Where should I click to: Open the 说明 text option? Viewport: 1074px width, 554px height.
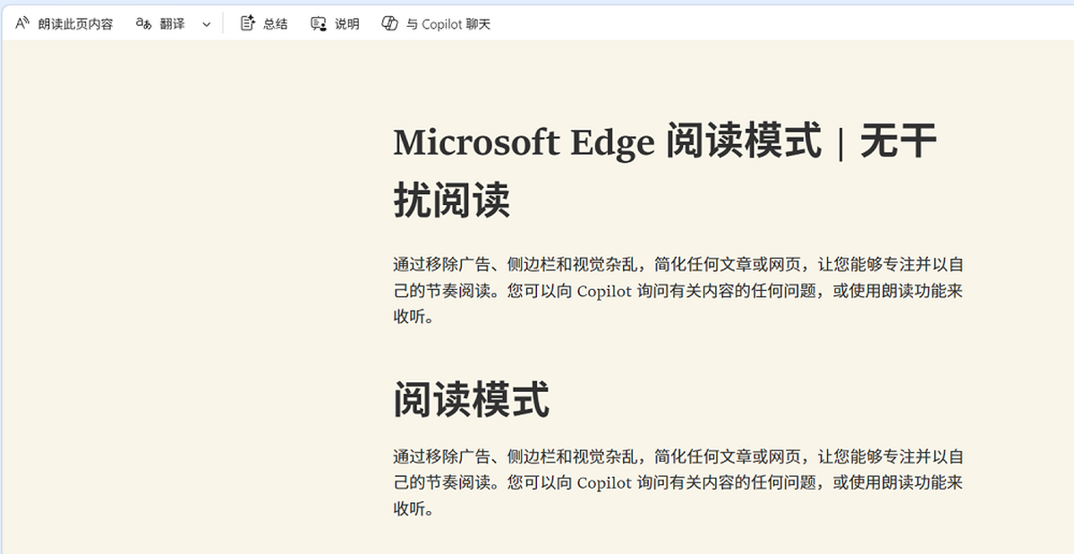[x=347, y=24]
